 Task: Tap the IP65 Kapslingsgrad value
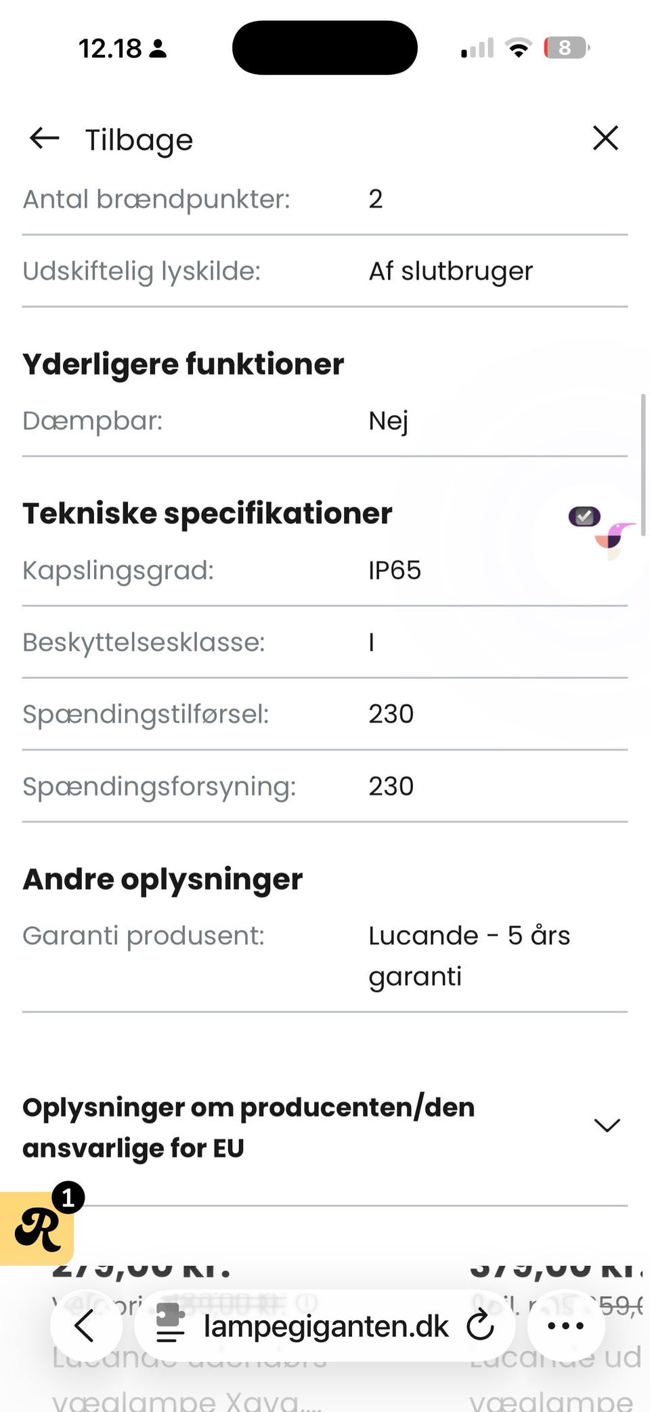(x=395, y=570)
